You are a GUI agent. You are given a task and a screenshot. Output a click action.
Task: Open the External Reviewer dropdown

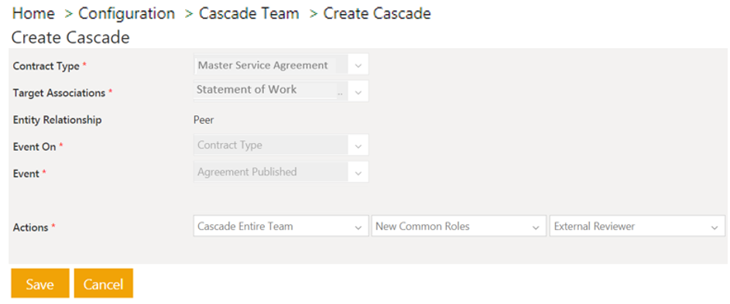637,226
